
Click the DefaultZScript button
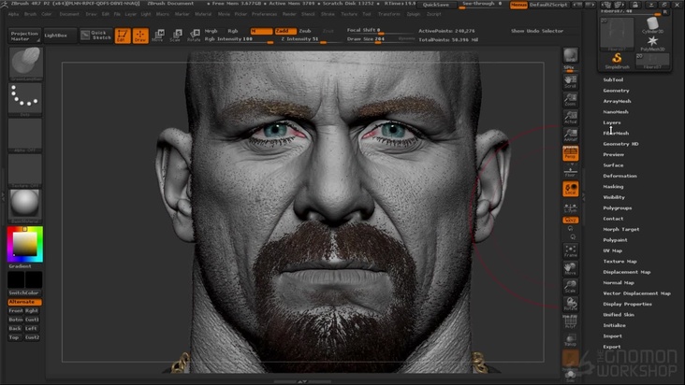(548, 5)
